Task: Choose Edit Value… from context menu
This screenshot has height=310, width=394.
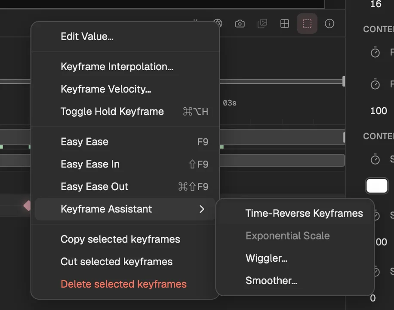Action: point(125,37)
